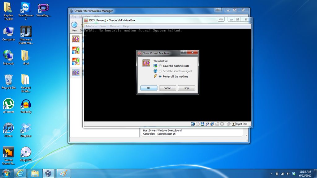317x178 pixels.
Task: Launch iTunes from desktop
Action: click(x=8, y=130)
